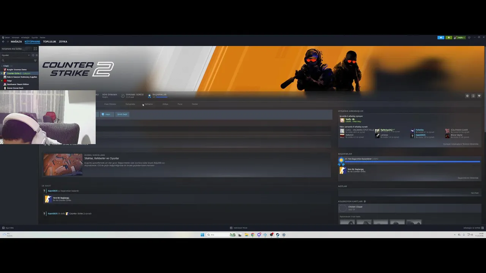Open the blue announcements megaphone button
This screenshot has width=486, height=273.
coord(441,38)
